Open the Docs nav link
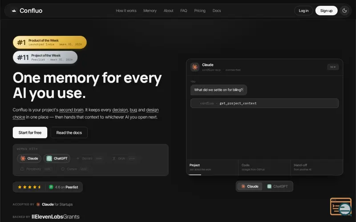The image size is (356, 222). (x=217, y=11)
